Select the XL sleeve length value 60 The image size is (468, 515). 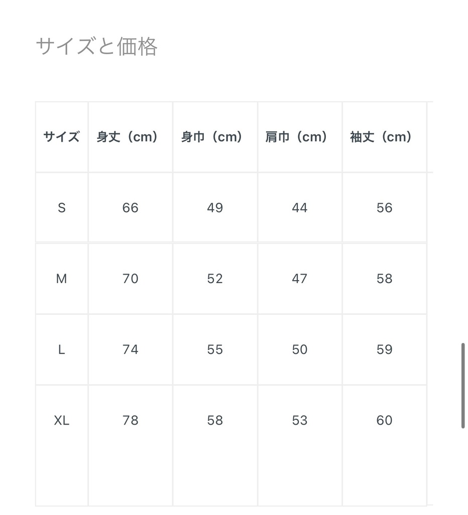click(x=384, y=420)
